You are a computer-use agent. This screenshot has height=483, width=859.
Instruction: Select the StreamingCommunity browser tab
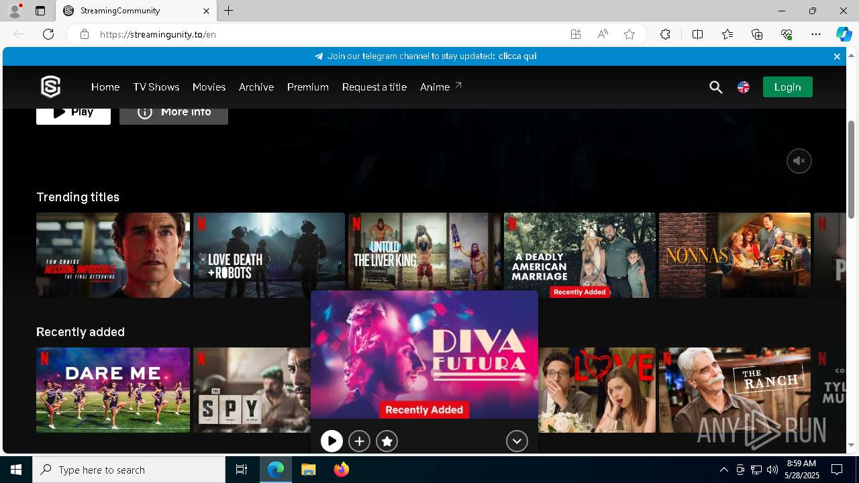coord(136,11)
